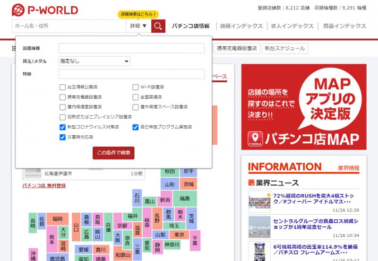The image size is (378, 261).
Task: Click the P-WORLD logo
Action: 45,9
